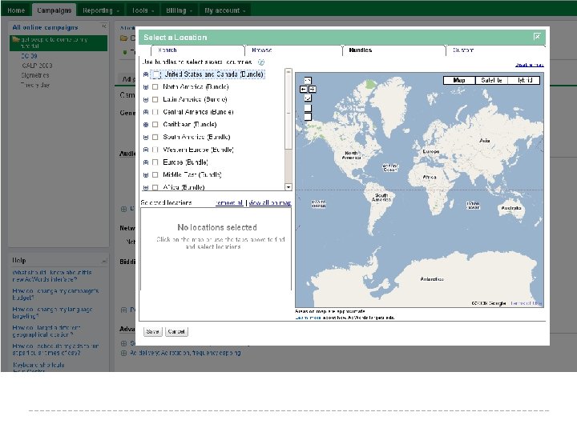
Task: Check the Central America bundle
Action: [155, 112]
